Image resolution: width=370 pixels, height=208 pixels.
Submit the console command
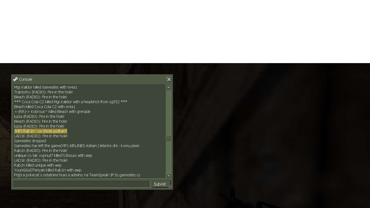point(160,184)
